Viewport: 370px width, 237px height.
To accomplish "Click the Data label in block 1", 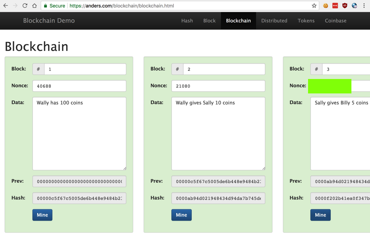I will [x=18, y=102].
